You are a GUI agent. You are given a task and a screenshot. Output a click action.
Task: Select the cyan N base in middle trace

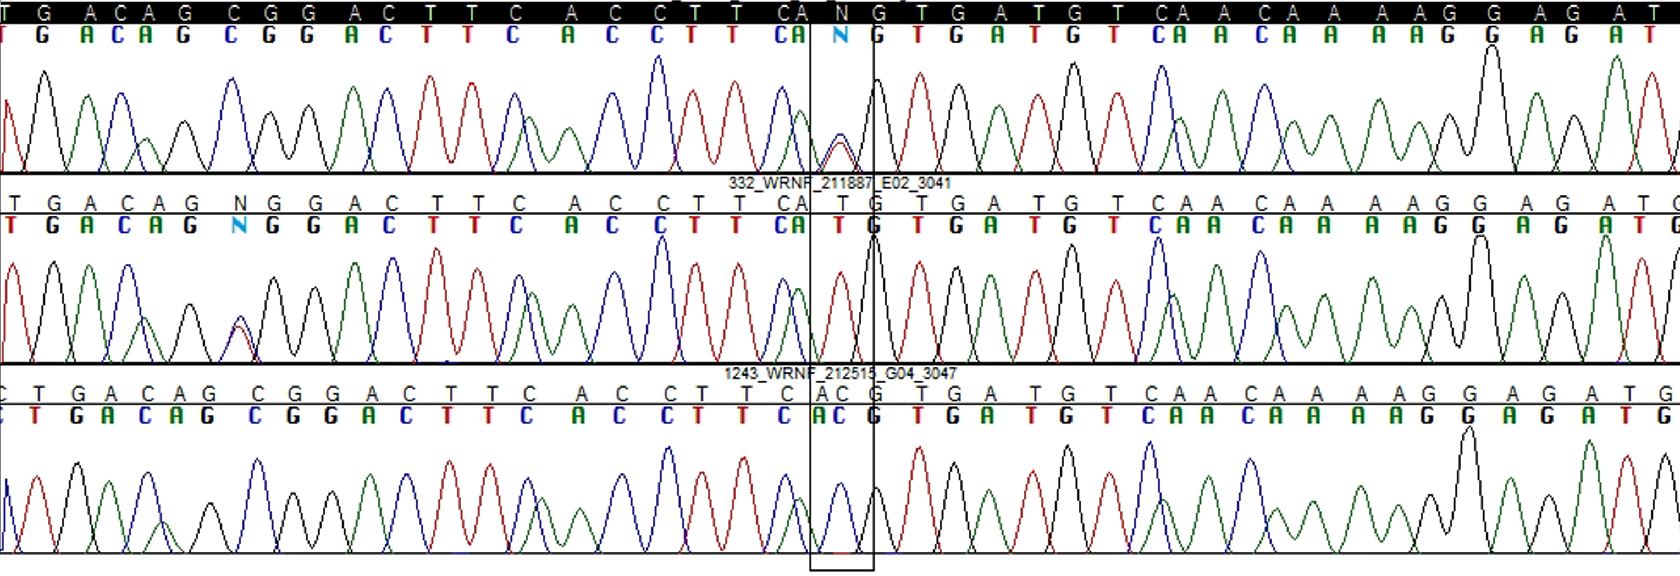point(239,226)
